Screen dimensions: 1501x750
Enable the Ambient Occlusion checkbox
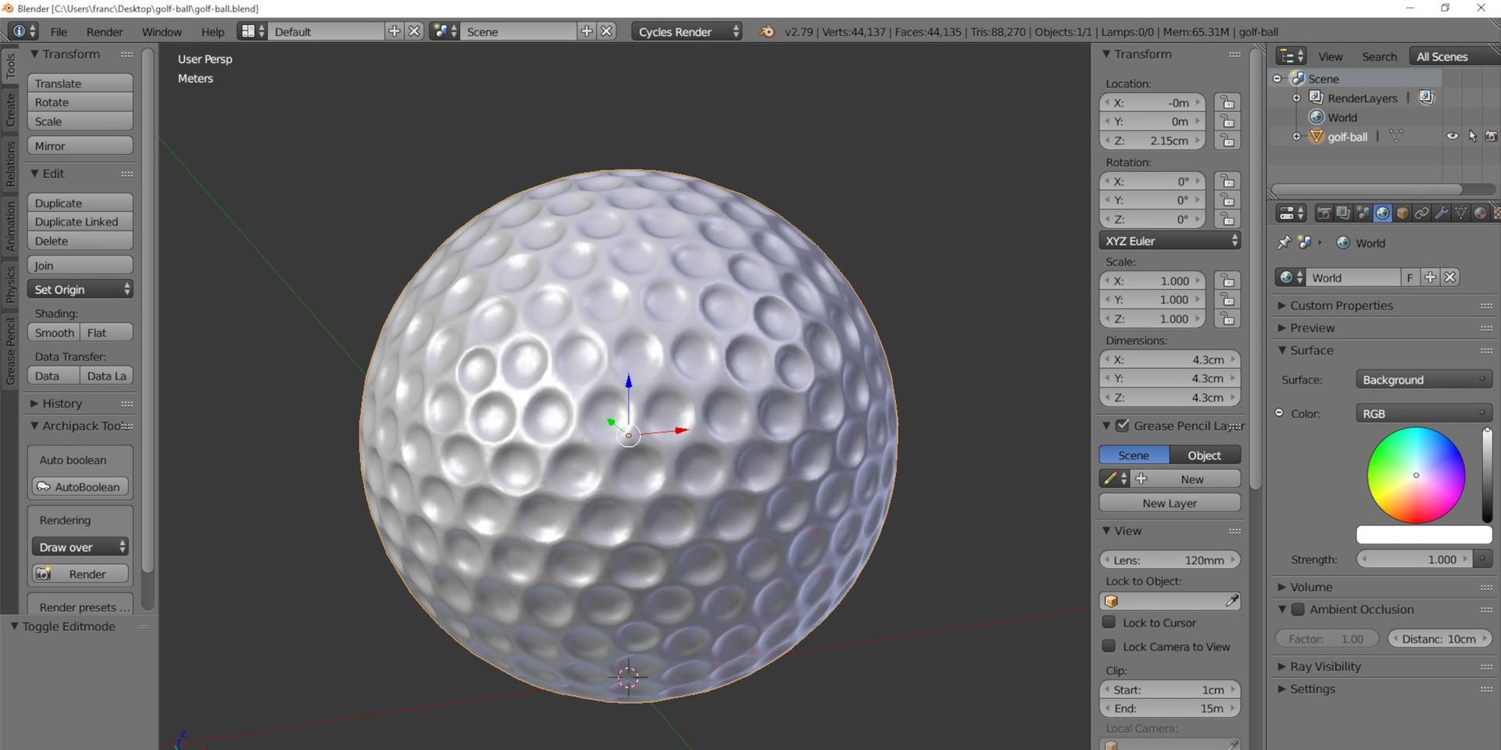tap(1298, 609)
